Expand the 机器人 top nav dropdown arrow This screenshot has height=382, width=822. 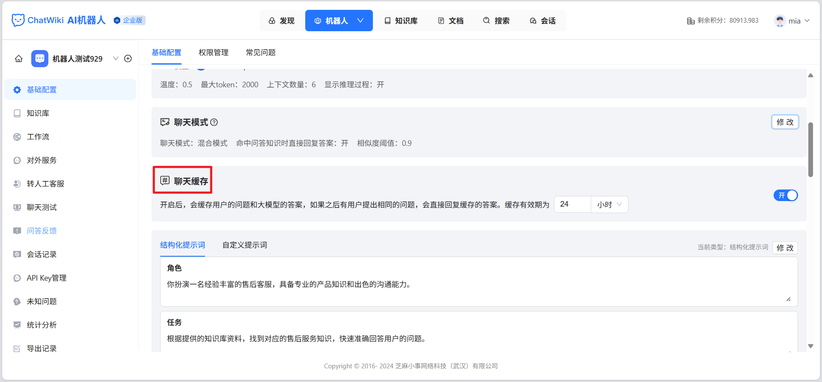point(360,21)
